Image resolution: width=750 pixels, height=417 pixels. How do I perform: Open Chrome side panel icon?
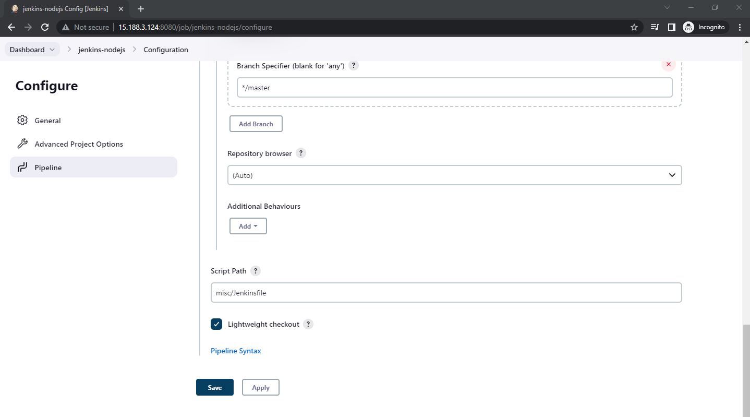[x=672, y=27]
